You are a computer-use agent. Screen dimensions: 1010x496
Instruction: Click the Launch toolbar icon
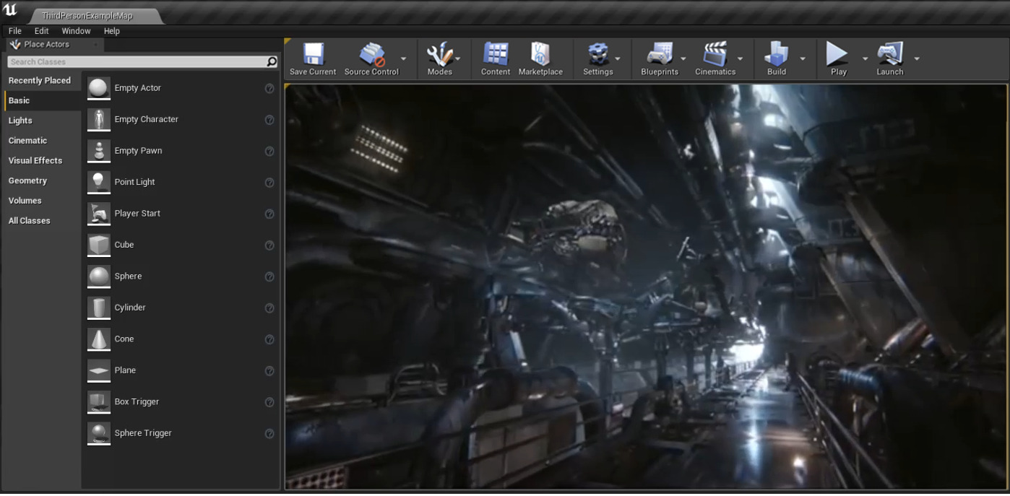890,54
